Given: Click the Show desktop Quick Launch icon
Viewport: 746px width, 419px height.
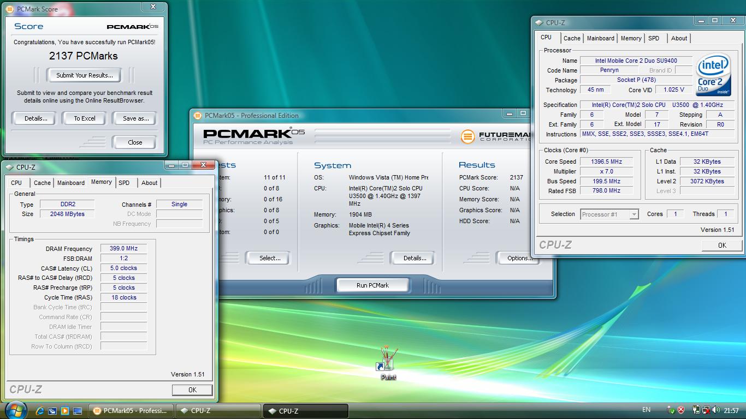Looking at the screenshot, I should click(x=78, y=411).
